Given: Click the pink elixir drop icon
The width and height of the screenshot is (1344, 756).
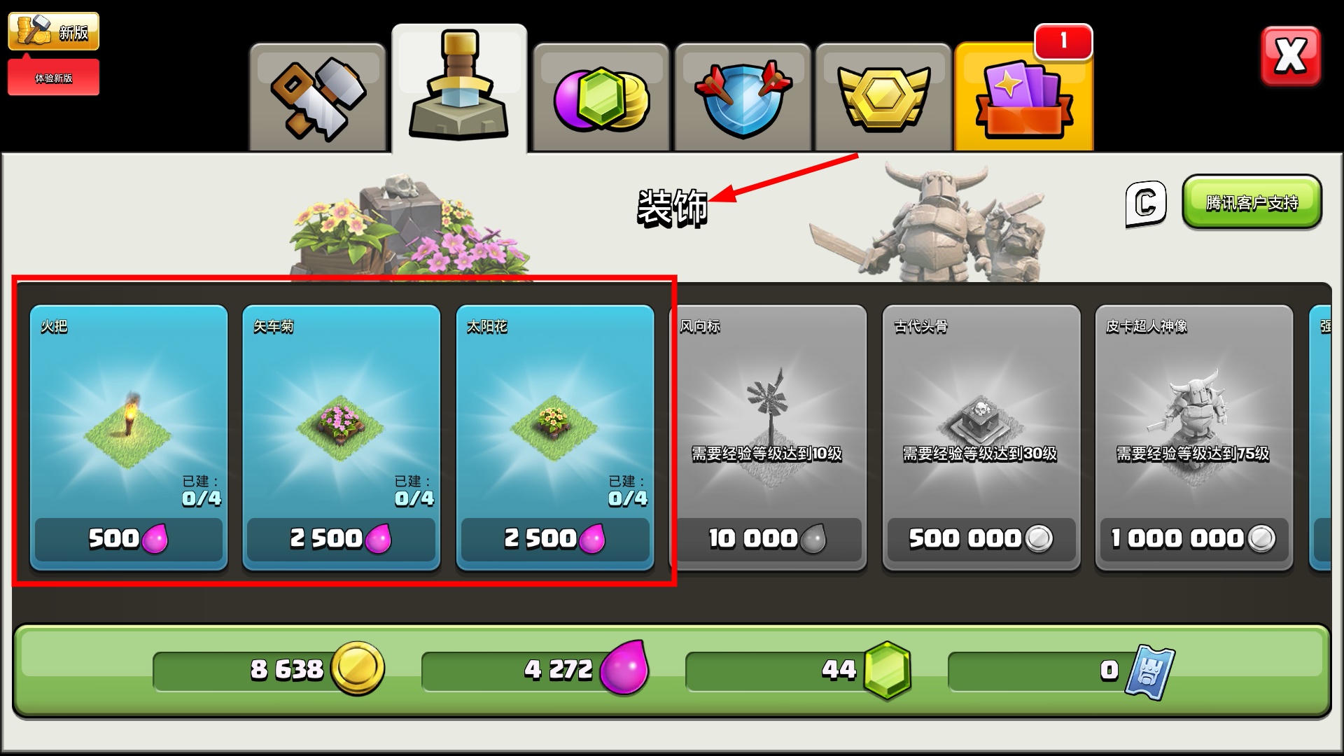Looking at the screenshot, I should point(625,667).
